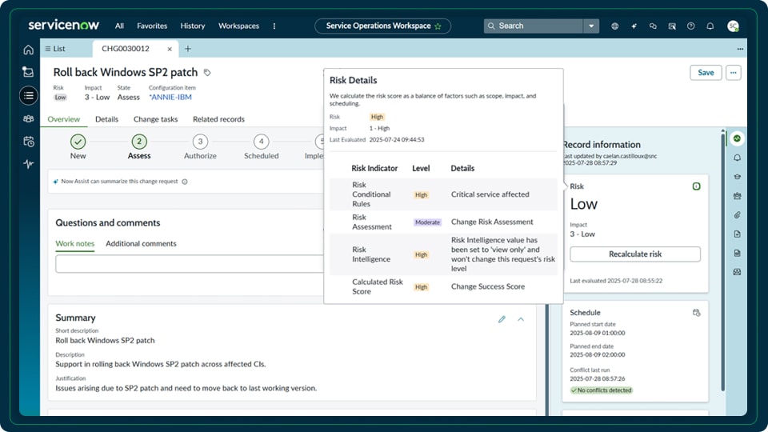This screenshot has width=768, height=432.
Task: Switch to the Change tasks tab
Action: pyautogui.click(x=155, y=119)
